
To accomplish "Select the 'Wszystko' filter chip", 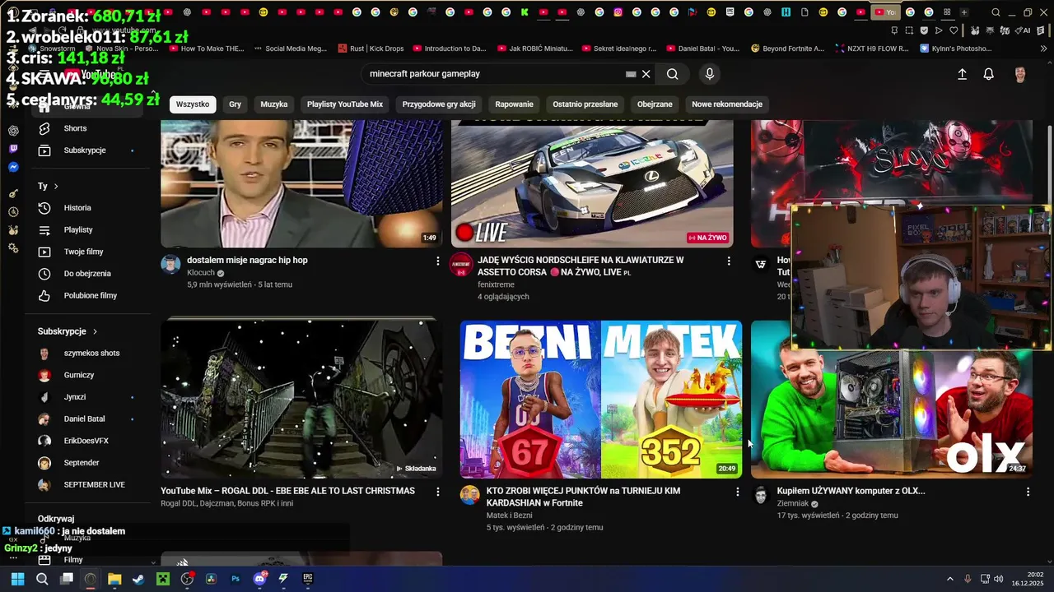I will click(193, 104).
